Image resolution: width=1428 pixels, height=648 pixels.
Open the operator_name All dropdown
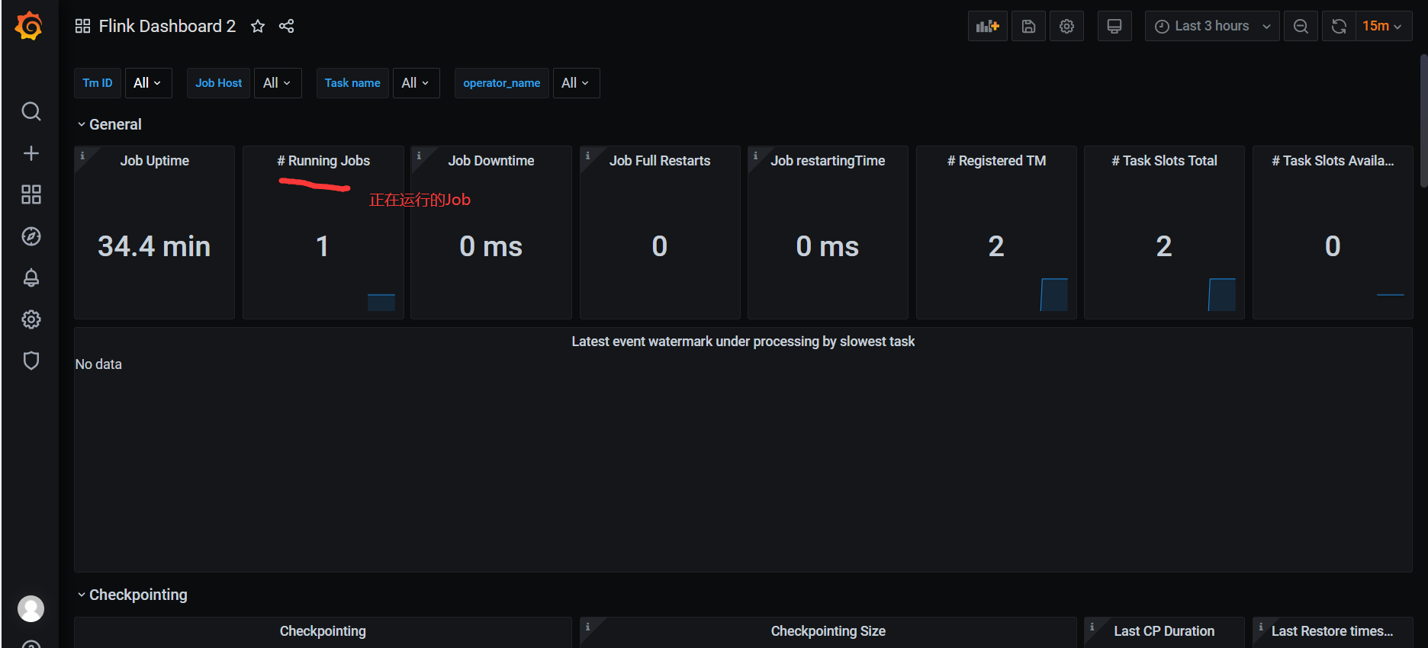[x=576, y=83]
